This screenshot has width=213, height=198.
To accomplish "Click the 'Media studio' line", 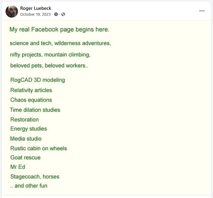I will 26,139.
